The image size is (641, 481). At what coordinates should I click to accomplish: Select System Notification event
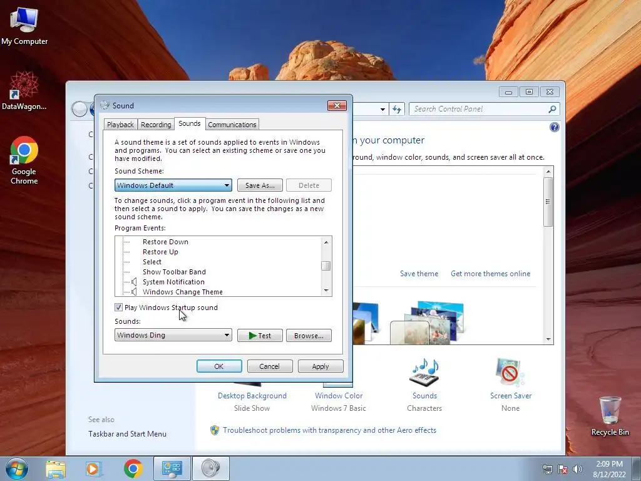pos(173,282)
